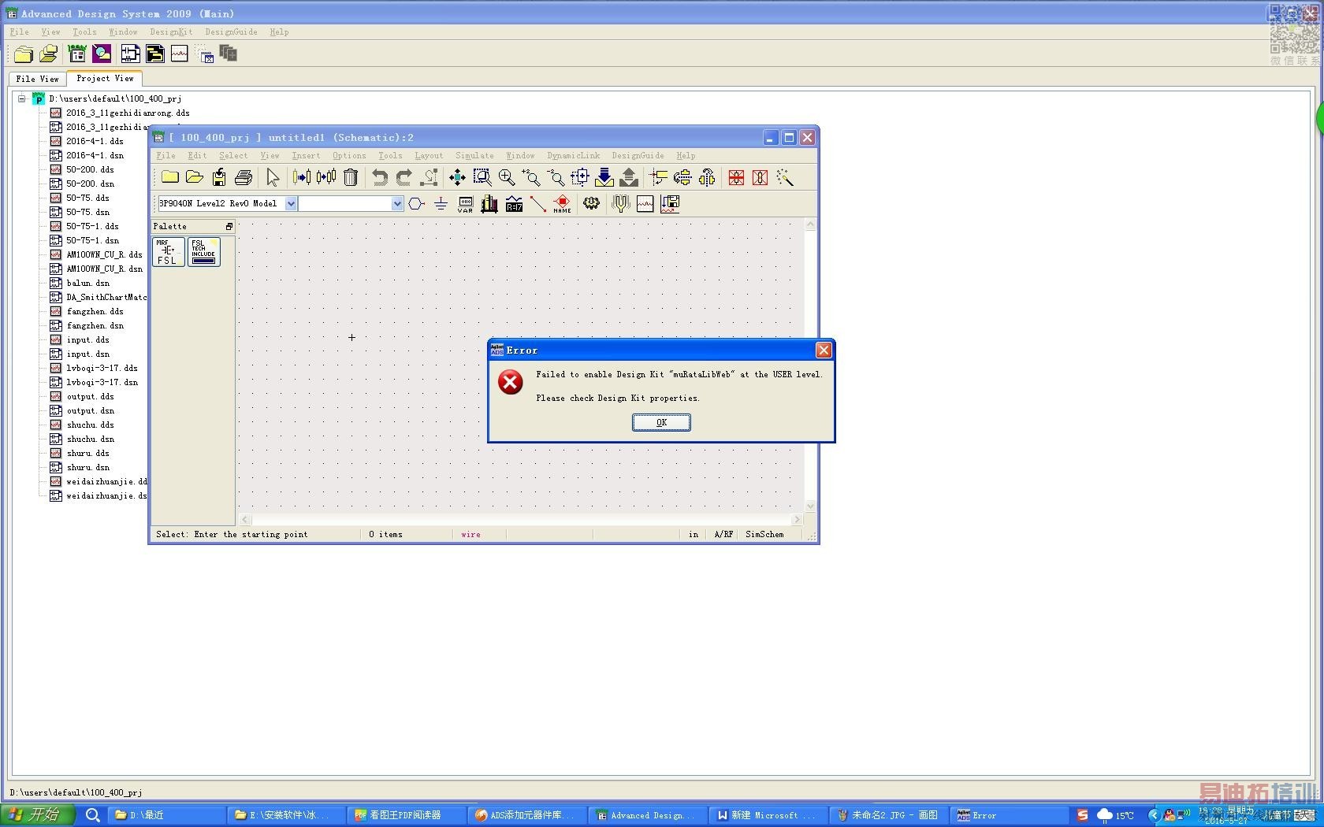This screenshot has width=1324, height=827.
Task: Click the redo arrow in schematic toolbar
Action: click(x=404, y=178)
